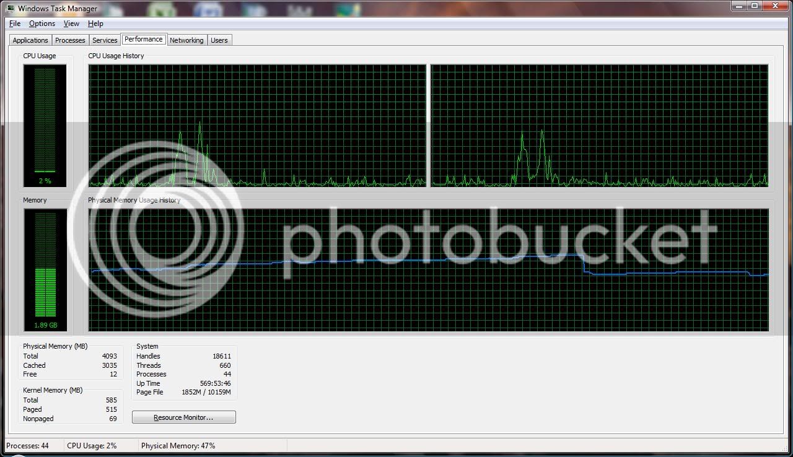
Task: Click the Physical Memory Usage History graph
Action: pyautogui.click(x=429, y=269)
